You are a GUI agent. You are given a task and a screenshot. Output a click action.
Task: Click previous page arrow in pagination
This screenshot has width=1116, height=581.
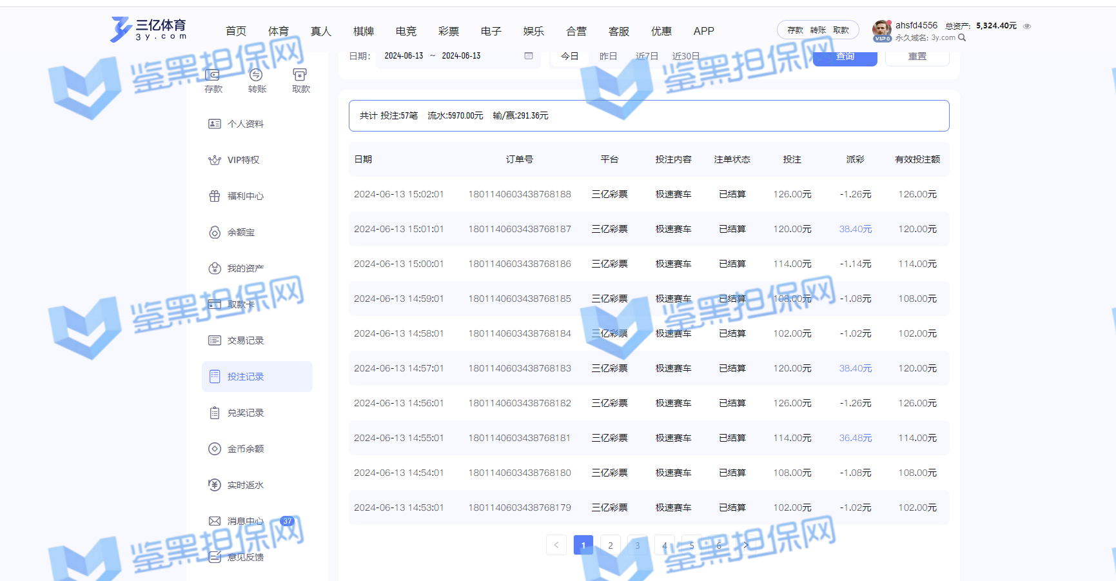pyautogui.click(x=556, y=545)
